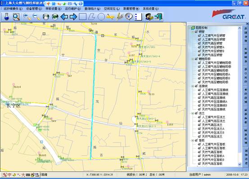Collapse the 法兰 tree group

pos(193,114)
